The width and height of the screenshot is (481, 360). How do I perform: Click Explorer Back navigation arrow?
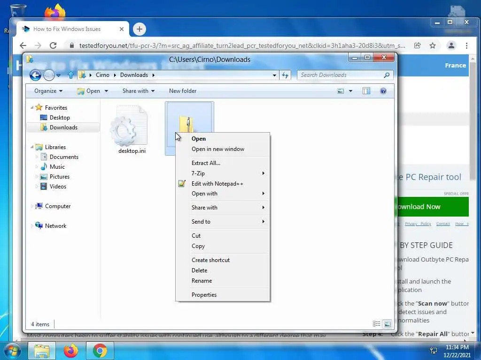coord(35,75)
